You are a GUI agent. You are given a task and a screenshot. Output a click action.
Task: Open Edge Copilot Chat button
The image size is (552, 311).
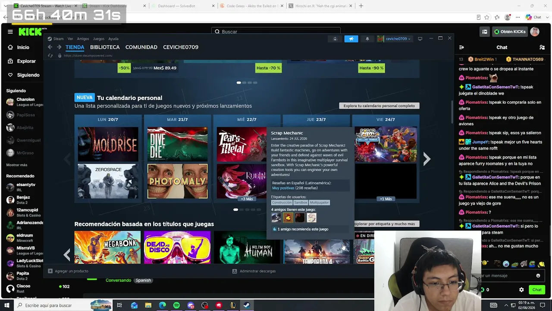pyautogui.click(x=533, y=17)
